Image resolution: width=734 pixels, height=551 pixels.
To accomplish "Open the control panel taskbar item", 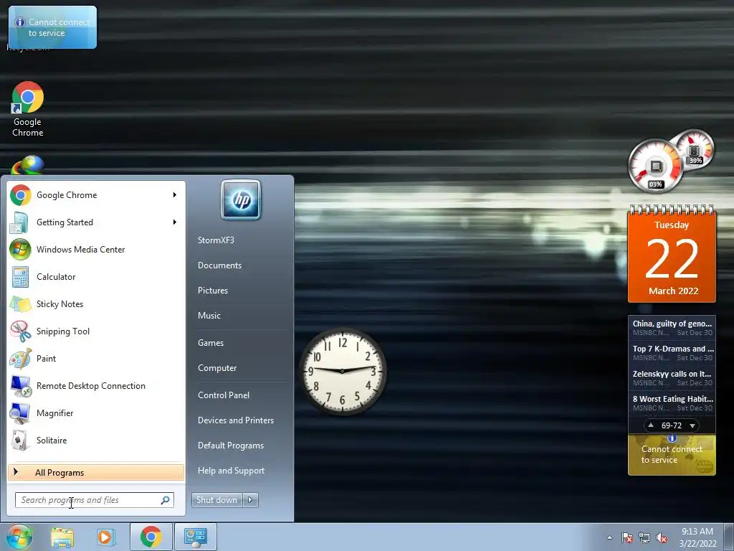I will (x=195, y=537).
